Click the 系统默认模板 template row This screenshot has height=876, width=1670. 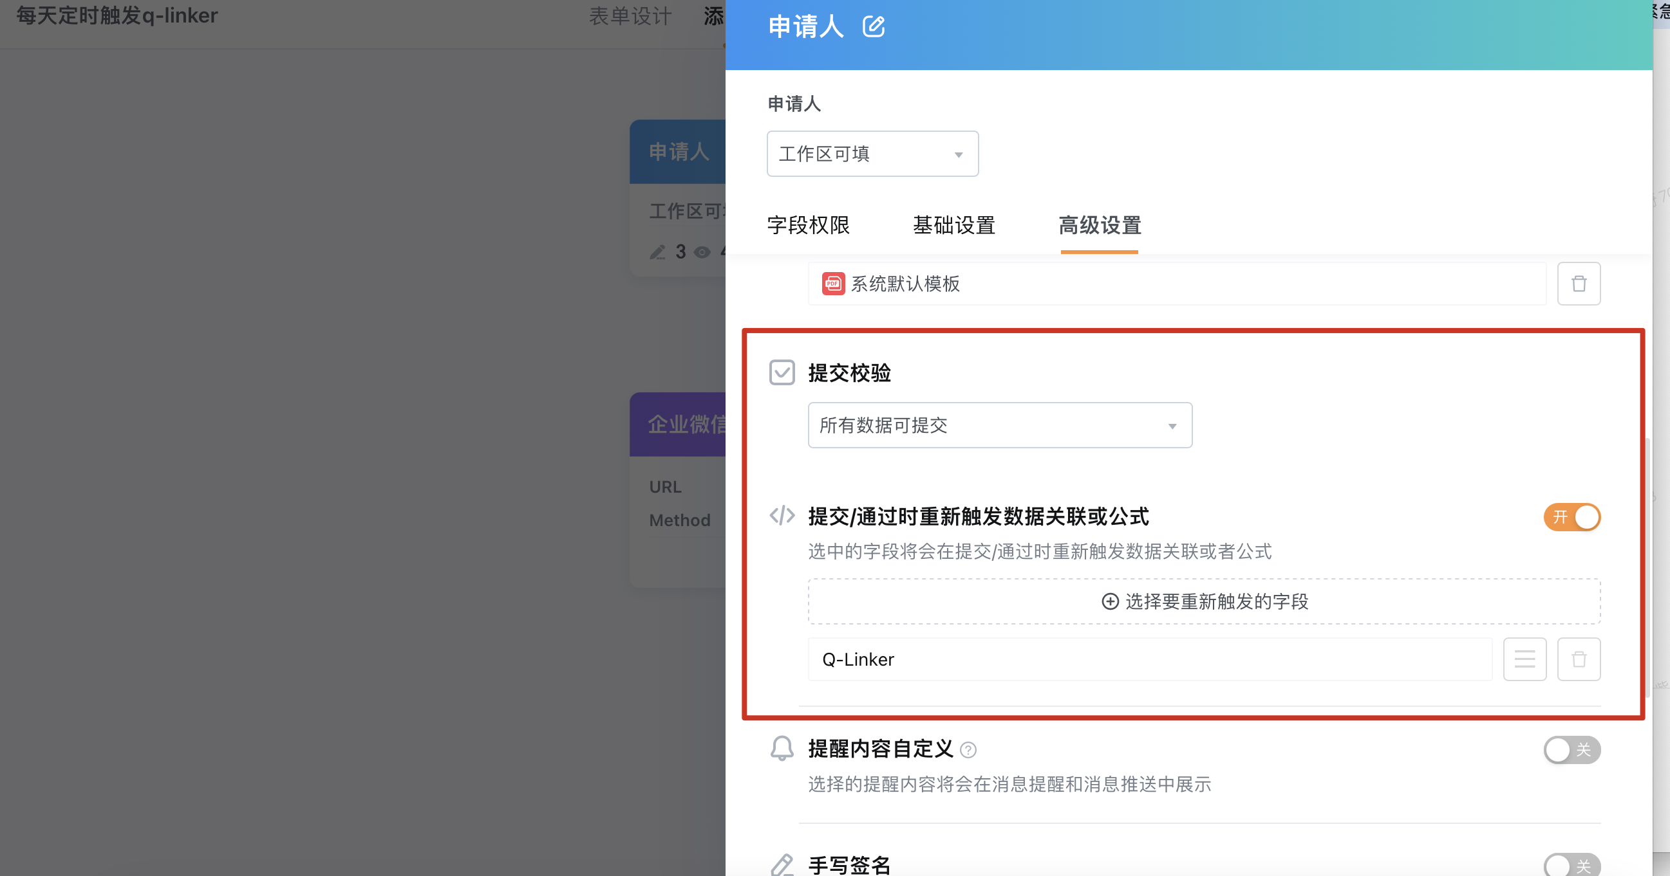tap(1177, 284)
